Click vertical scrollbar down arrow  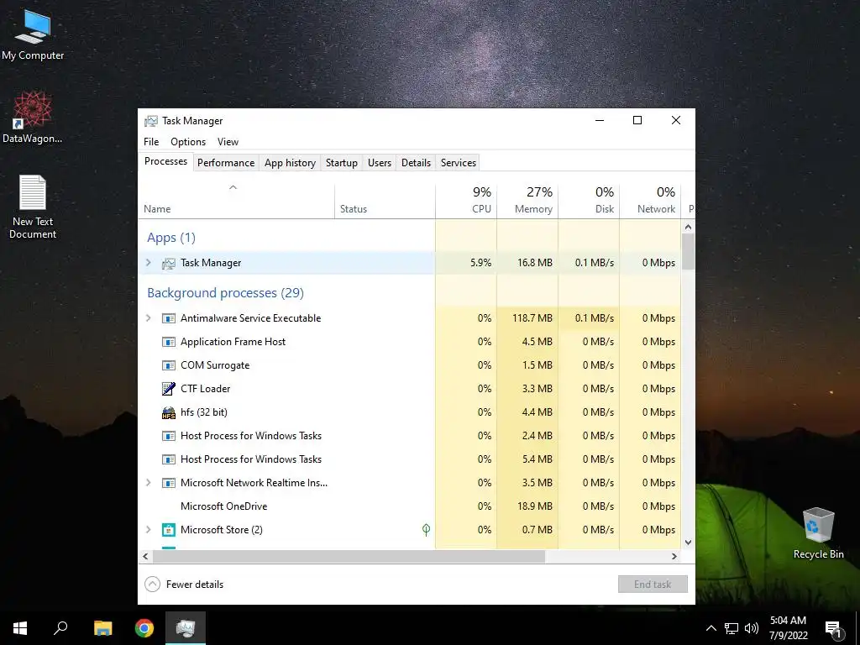click(689, 543)
